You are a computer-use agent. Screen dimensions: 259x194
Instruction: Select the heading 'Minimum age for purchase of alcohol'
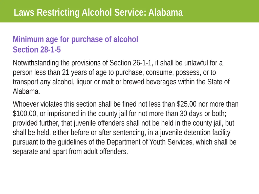tap(75, 39)
